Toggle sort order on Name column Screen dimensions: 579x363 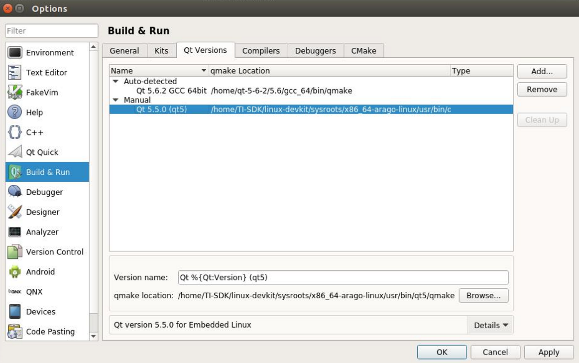pyautogui.click(x=158, y=70)
